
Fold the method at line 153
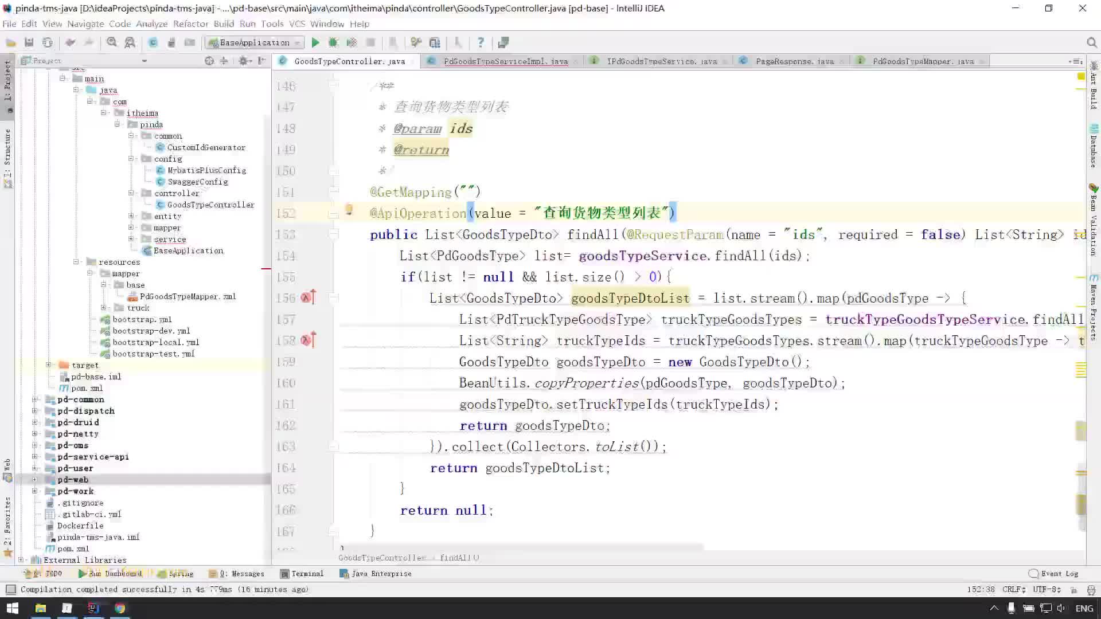(333, 234)
